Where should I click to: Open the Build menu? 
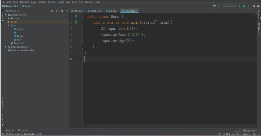61,2
